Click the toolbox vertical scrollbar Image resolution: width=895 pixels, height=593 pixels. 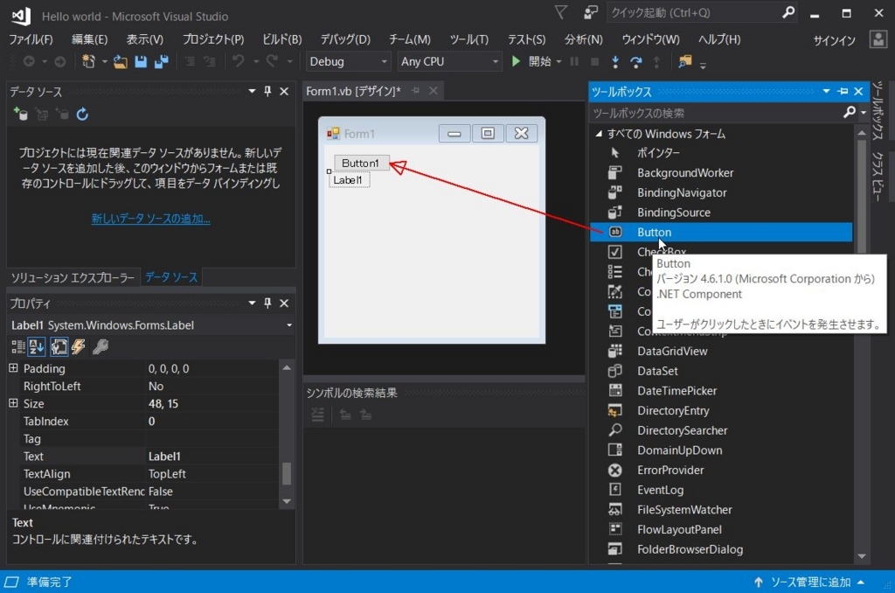(862, 344)
